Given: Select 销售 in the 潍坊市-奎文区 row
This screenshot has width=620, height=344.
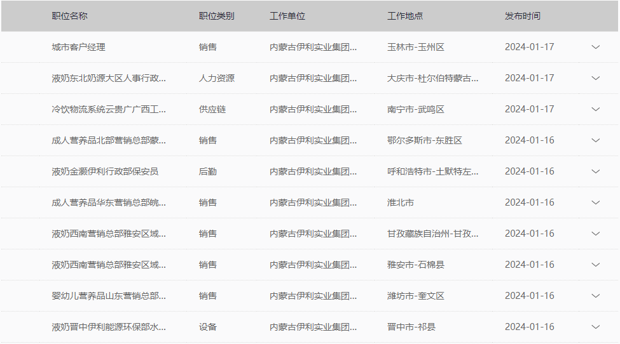Looking at the screenshot, I should click(207, 296).
